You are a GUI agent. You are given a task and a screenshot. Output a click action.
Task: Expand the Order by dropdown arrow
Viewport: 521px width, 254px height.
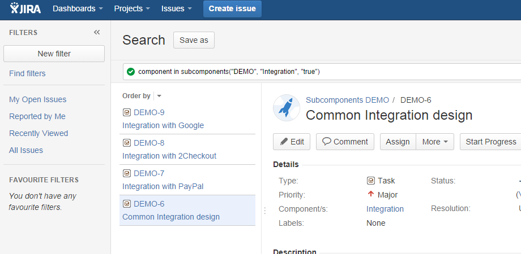pos(159,96)
